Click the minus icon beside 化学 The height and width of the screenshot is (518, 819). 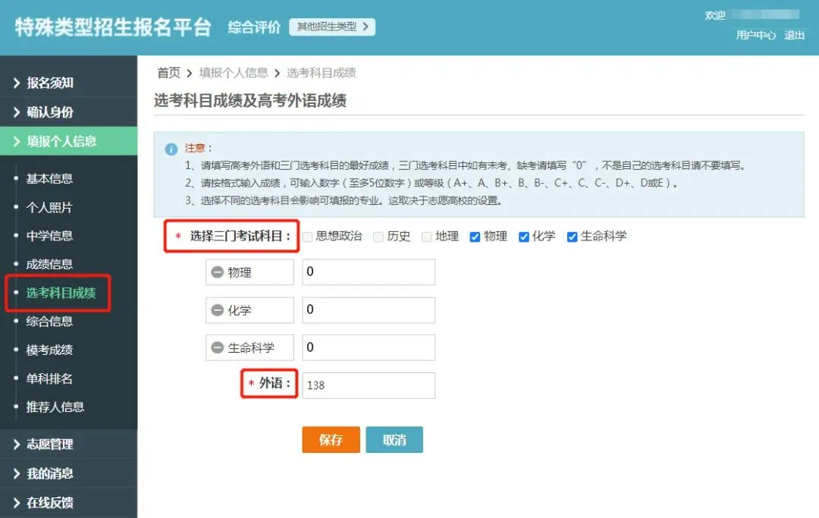(218, 310)
